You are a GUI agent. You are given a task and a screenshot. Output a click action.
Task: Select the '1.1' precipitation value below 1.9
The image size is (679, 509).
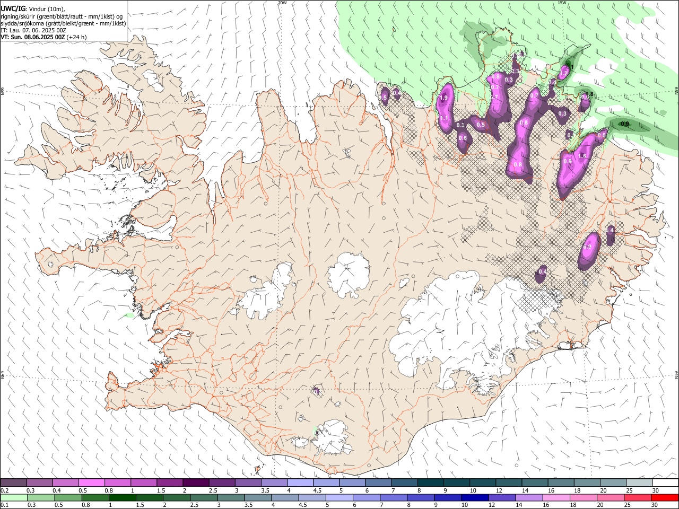(x=444, y=118)
